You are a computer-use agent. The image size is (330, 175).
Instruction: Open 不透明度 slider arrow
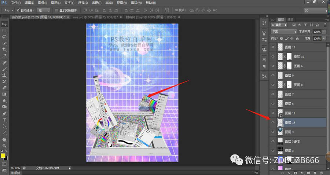(x=324, y=32)
